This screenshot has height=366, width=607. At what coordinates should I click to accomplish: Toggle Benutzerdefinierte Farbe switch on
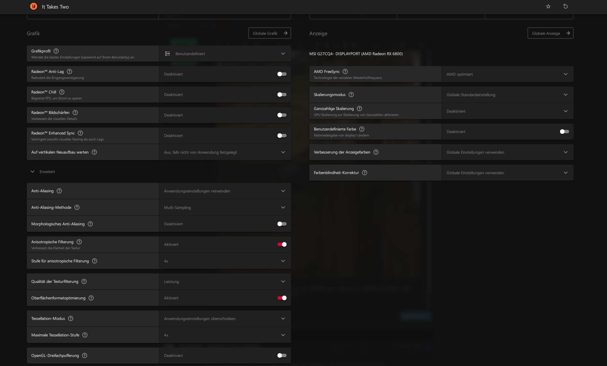(564, 132)
